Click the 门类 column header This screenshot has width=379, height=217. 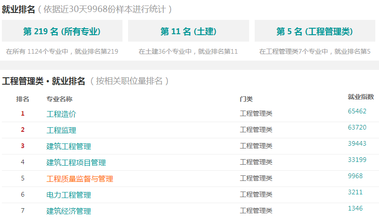[x=246, y=99]
